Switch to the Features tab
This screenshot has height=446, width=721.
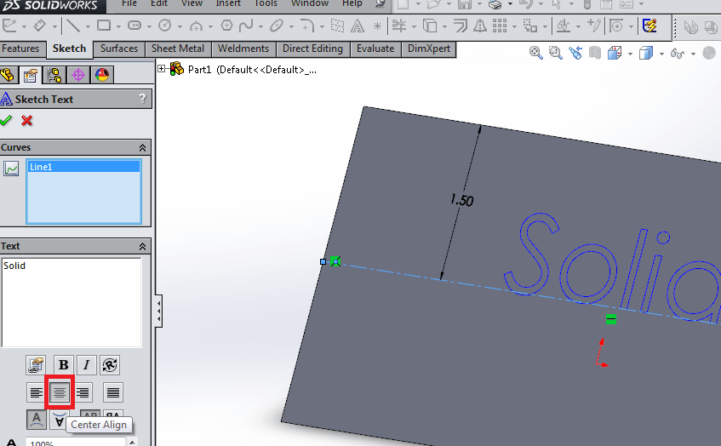click(x=21, y=49)
